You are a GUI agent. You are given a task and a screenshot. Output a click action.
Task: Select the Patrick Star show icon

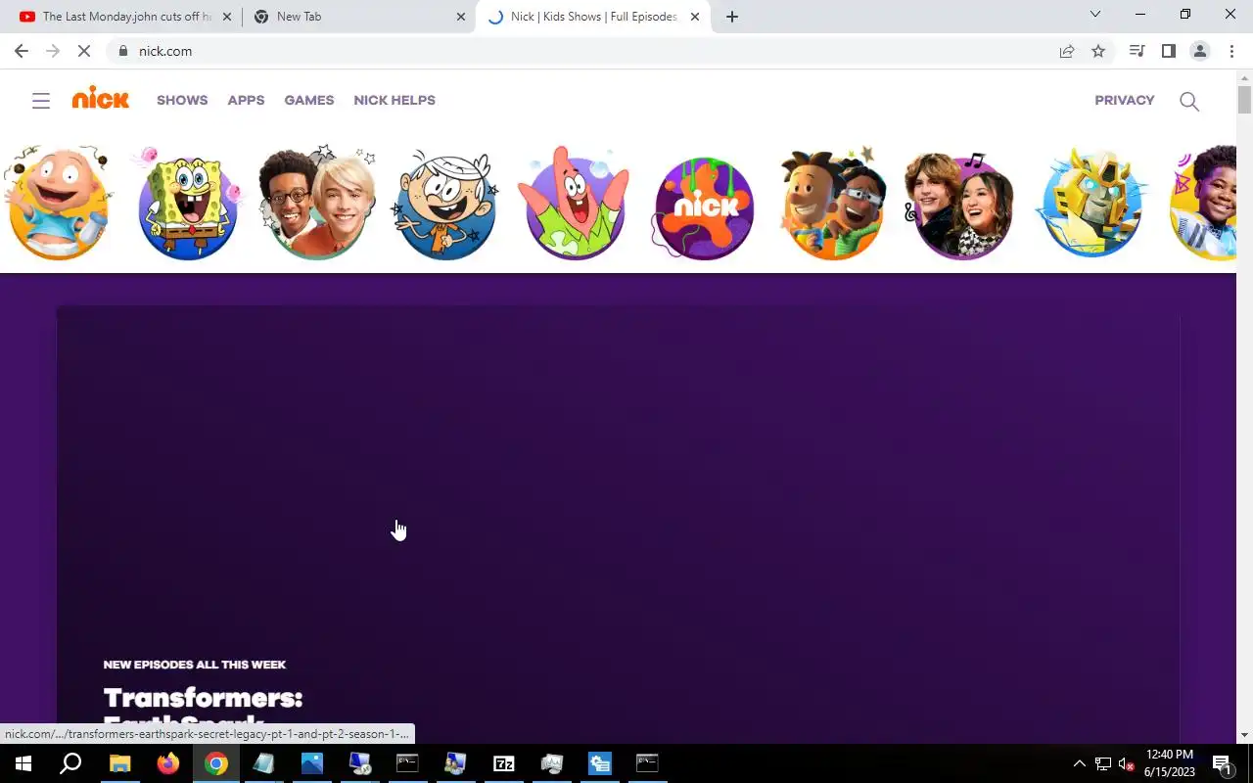[x=574, y=204]
